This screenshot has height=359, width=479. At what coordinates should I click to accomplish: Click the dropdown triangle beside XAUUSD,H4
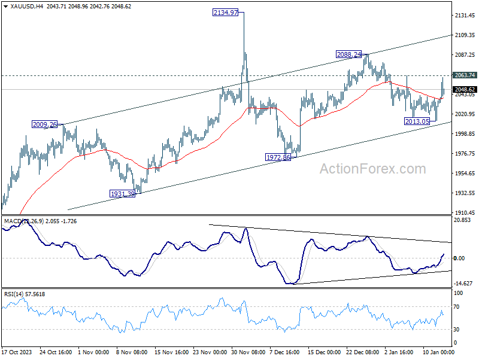[6, 7]
